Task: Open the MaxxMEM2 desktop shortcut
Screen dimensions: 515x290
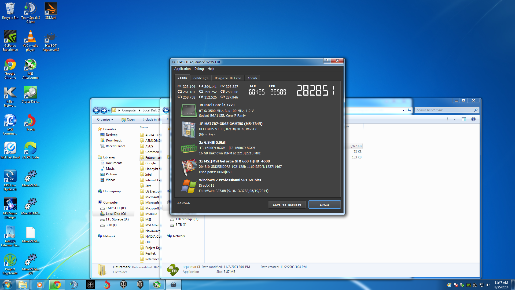Action: click(x=30, y=206)
